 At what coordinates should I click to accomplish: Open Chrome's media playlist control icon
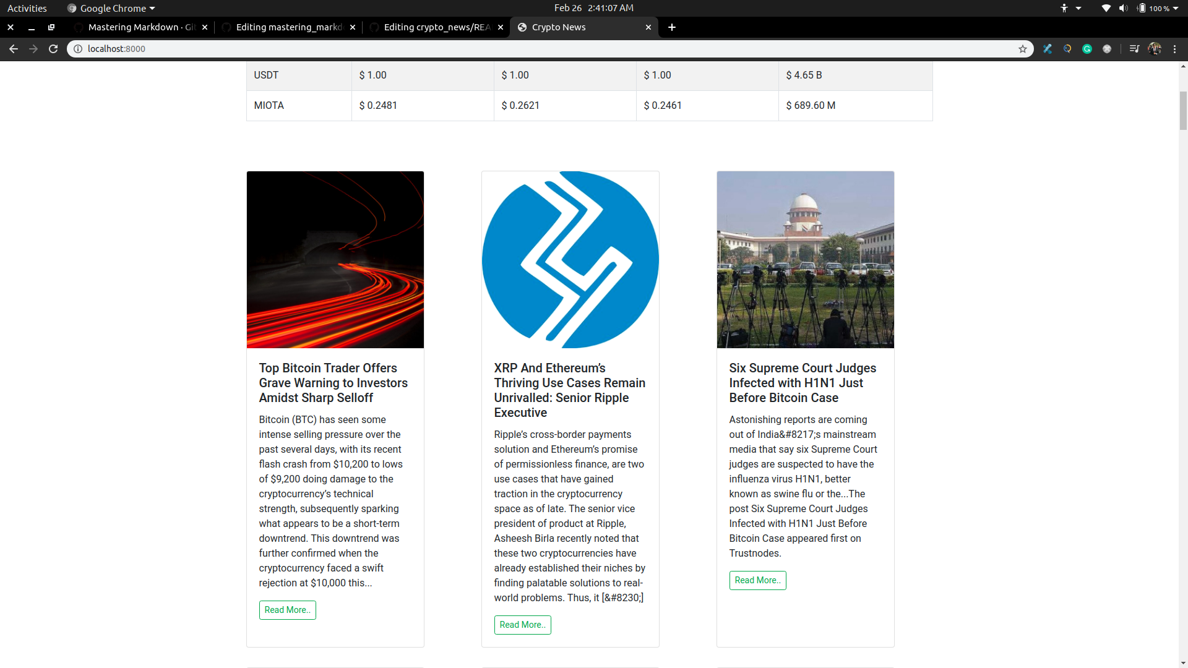[1134, 49]
